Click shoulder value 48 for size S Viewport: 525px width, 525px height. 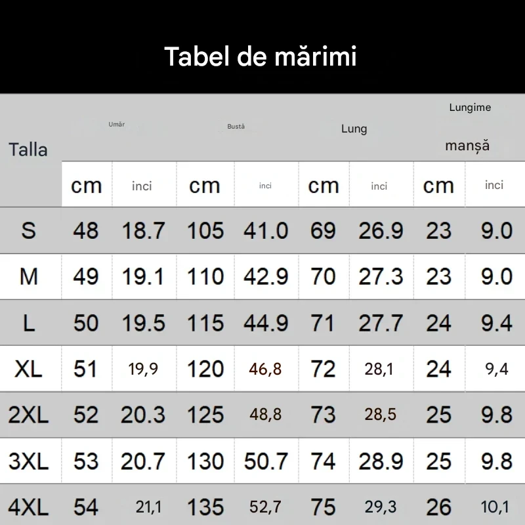[x=86, y=230]
